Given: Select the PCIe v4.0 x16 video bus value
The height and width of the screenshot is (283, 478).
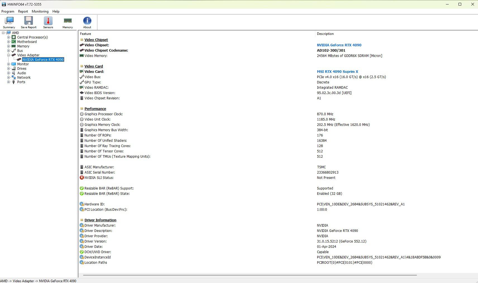Looking at the screenshot, I should [x=351, y=77].
